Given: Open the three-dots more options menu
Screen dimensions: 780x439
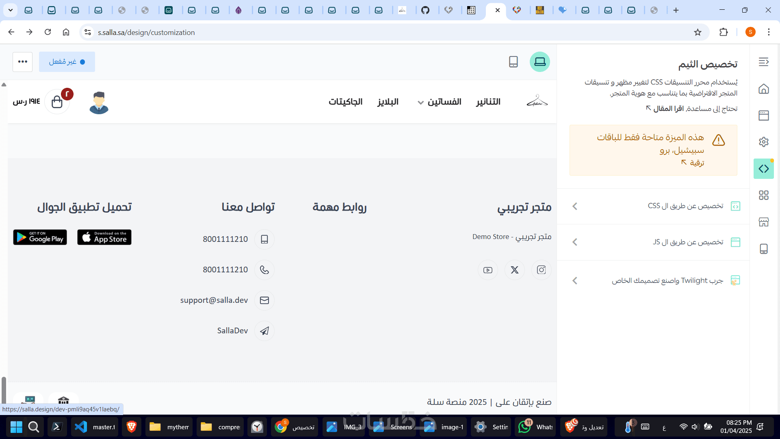Looking at the screenshot, I should click(x=23, y=62).
